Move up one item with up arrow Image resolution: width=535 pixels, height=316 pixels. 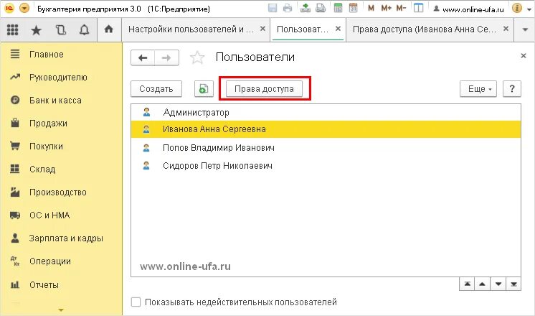click(x=483, y=284)
